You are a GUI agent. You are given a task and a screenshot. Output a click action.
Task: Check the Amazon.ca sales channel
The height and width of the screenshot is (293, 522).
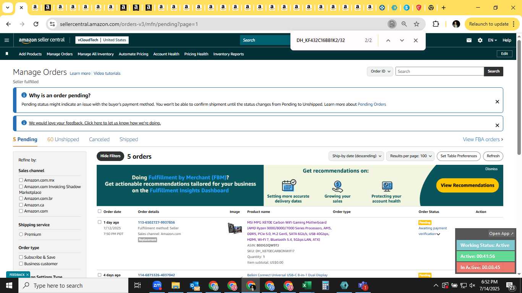tap(21, 205)
